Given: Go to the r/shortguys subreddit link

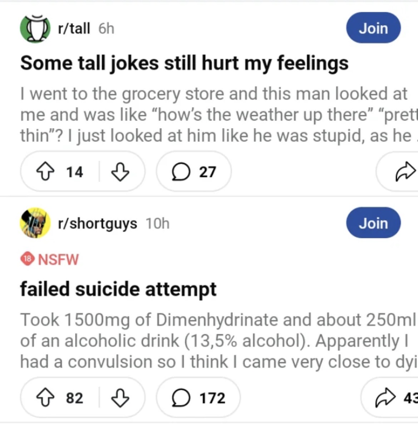Looking at the screenshot, I should click(x=97, y=223).
